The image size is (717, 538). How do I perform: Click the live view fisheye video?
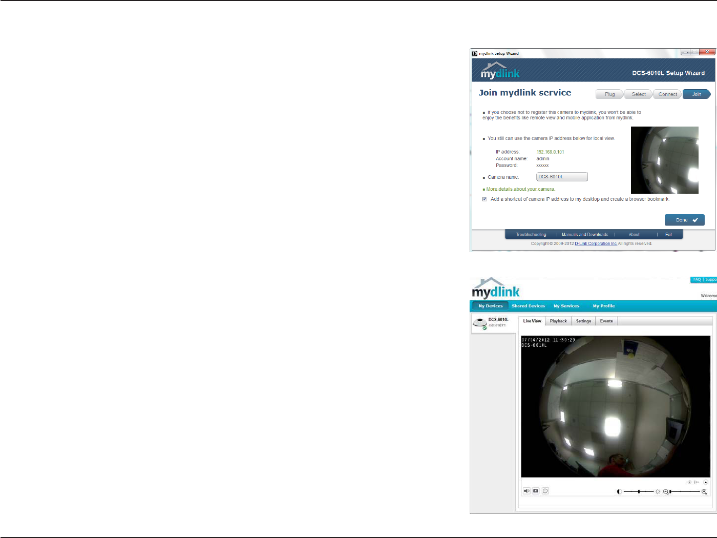(616, 406)
